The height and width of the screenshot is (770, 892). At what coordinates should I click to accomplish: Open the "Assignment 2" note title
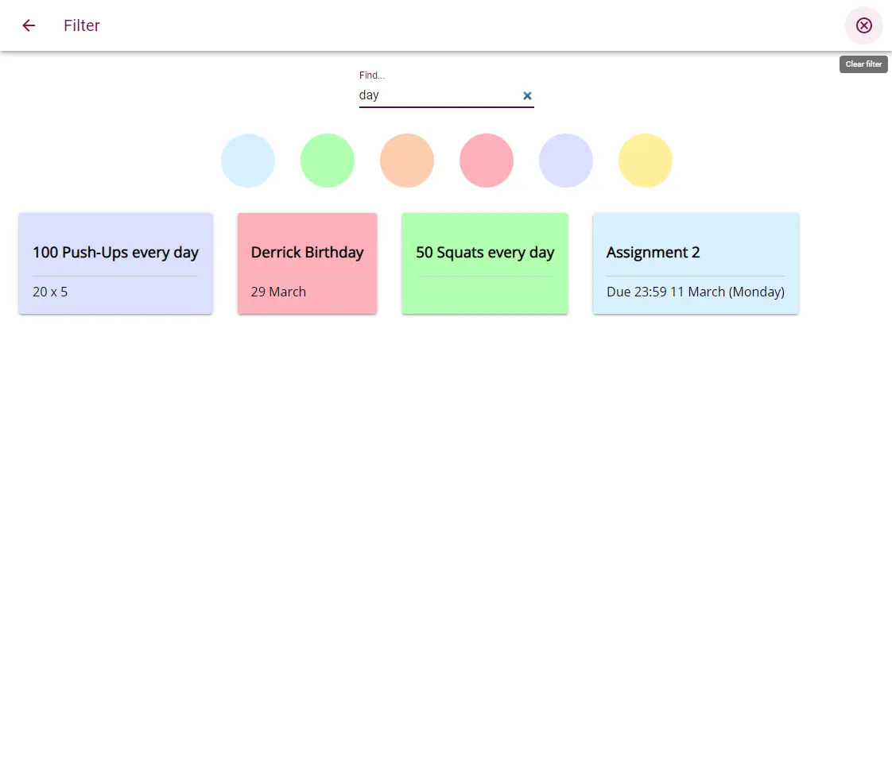tap(653, 253)
